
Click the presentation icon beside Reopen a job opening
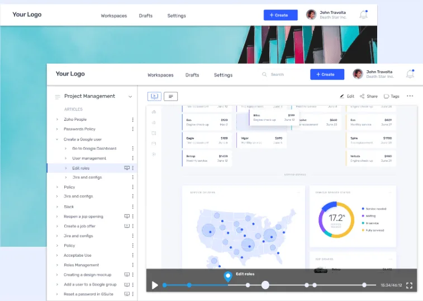[127, 217]
